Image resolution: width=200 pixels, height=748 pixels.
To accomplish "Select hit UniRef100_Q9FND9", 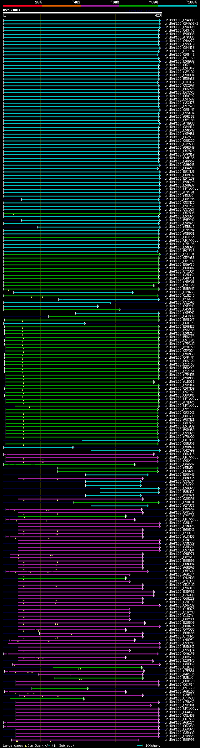I will pyautogui.click(x=179, y=389).
